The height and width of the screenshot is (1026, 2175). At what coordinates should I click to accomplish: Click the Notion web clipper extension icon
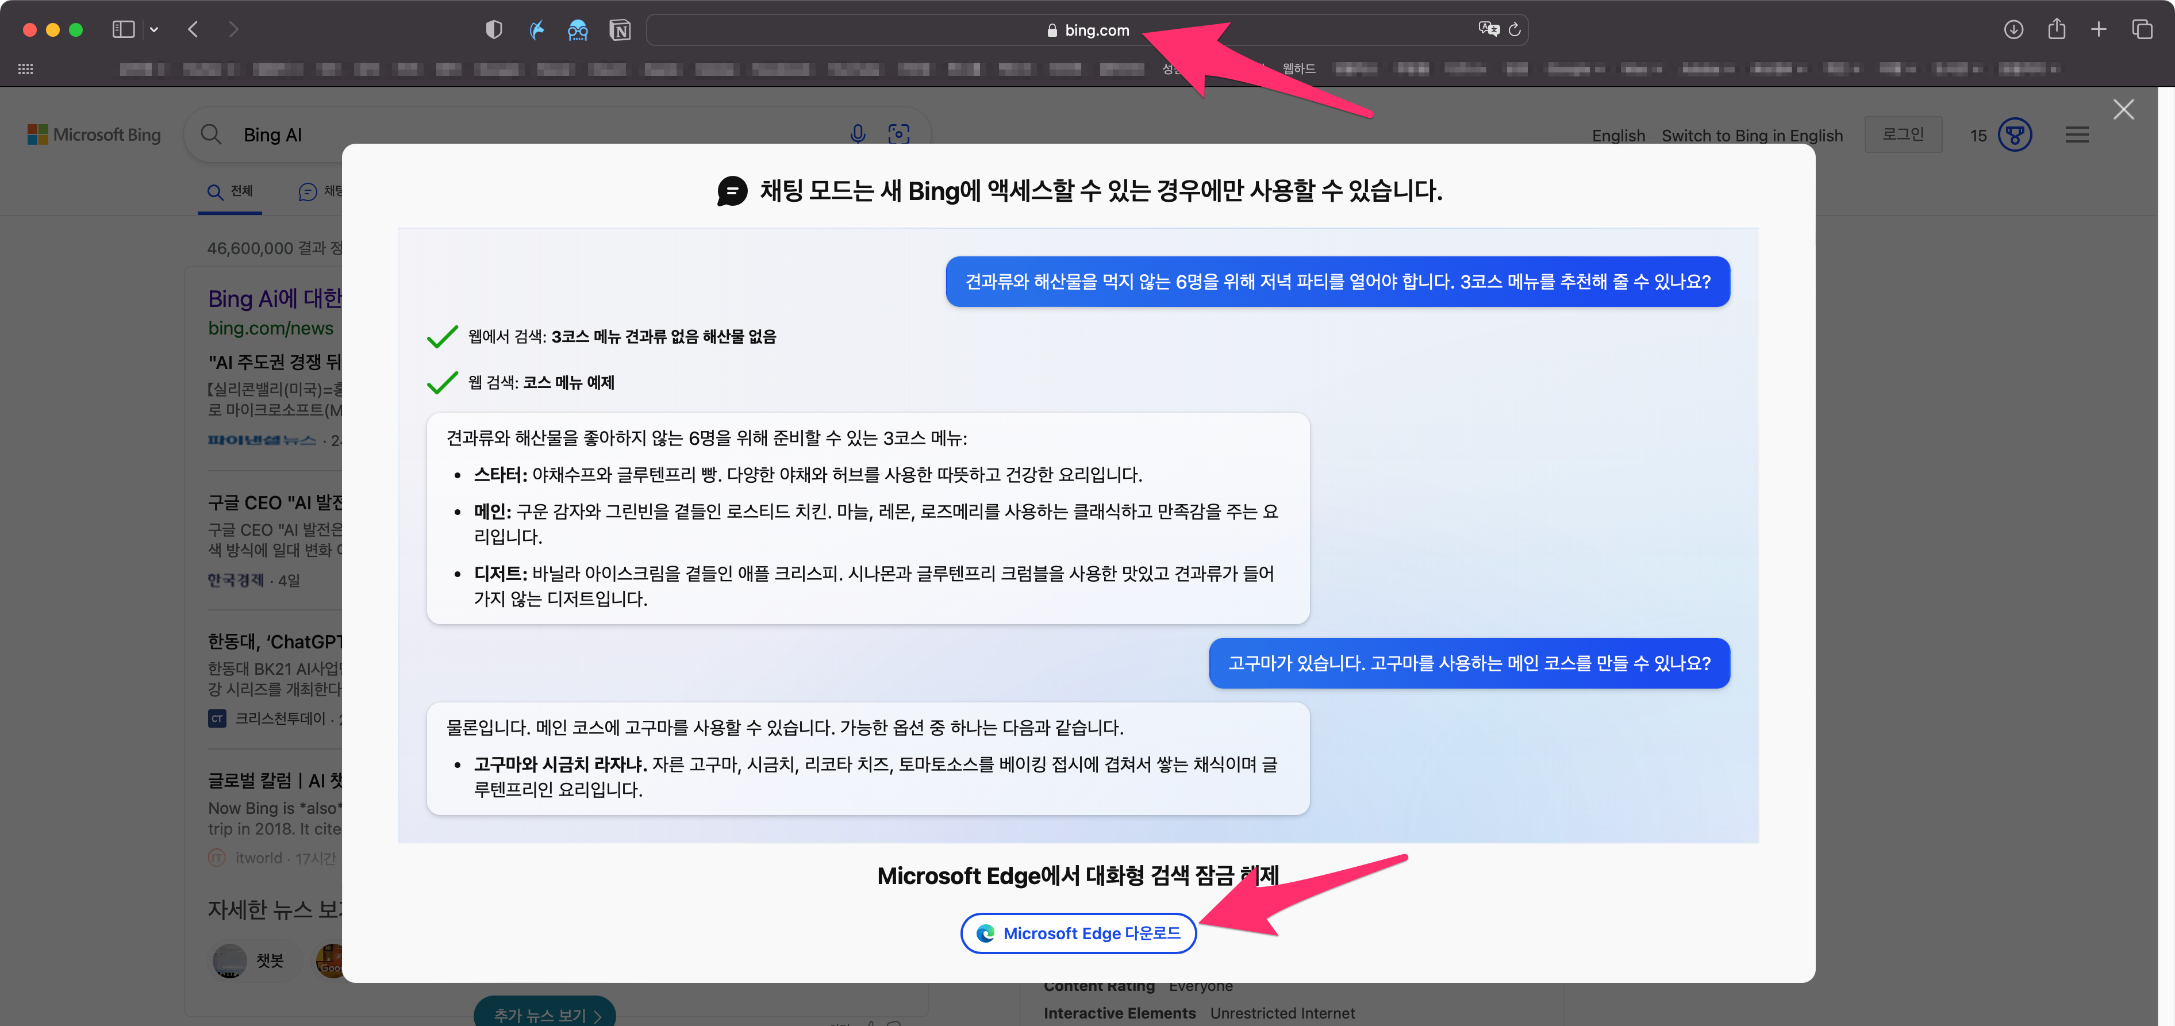click(x=620, y=30)
